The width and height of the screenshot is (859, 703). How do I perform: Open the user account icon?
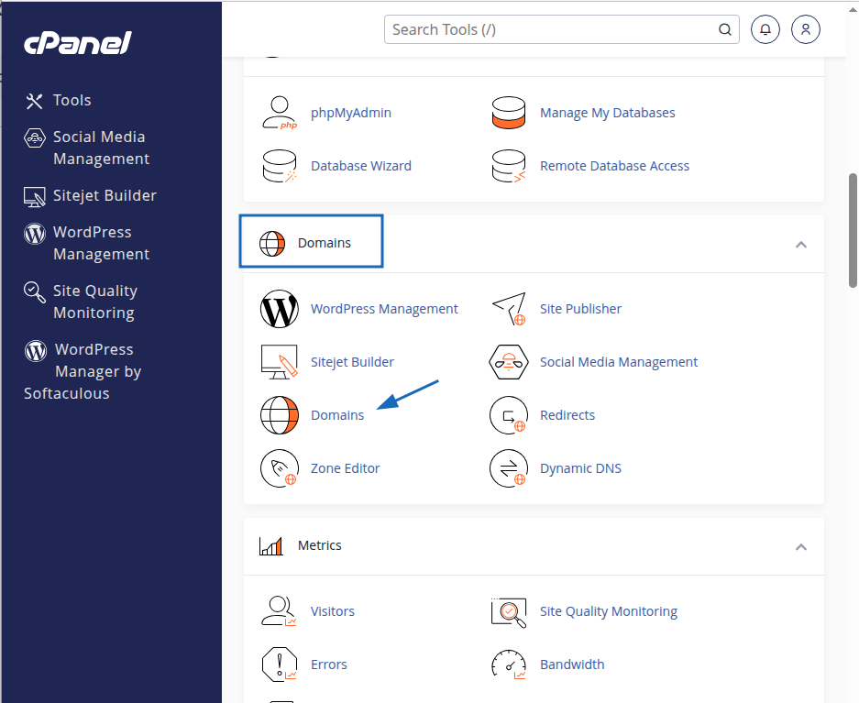tap(806, 29)
